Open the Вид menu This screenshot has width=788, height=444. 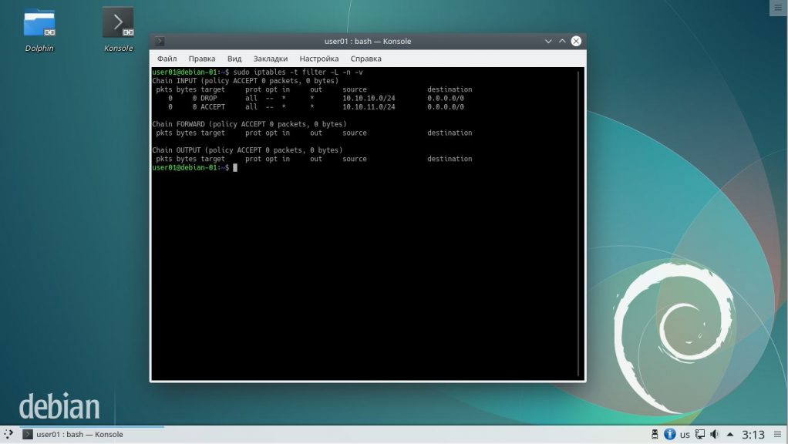(234, 59)
